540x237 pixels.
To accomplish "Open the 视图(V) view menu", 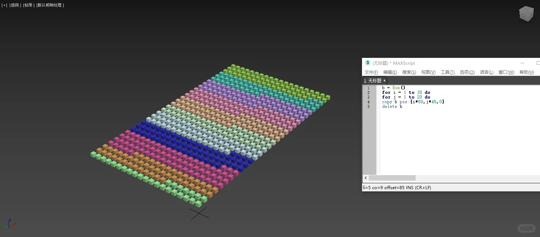I will pyautogui.click(x=428, y=72).
